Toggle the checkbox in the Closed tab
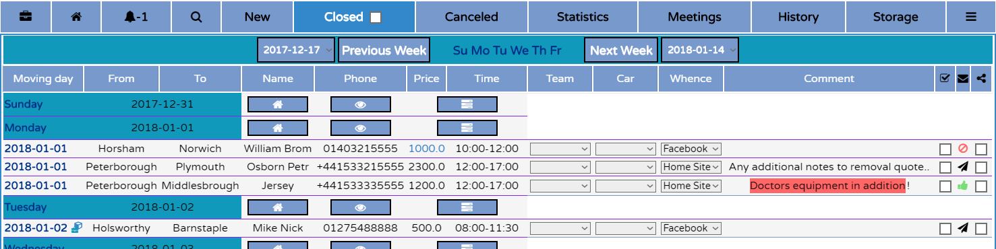The height and width of the screenshot is (249, 996). pyautogui.click(x=376, y=18)
